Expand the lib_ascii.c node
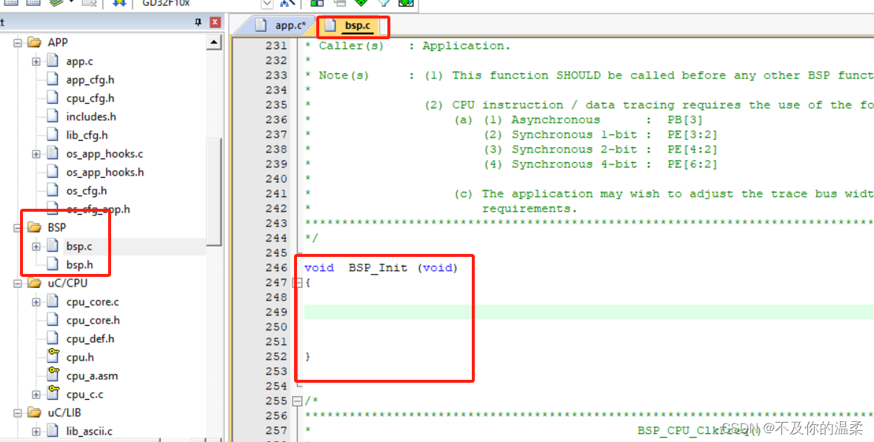The image size is (874, 442). tap(36, 432)
